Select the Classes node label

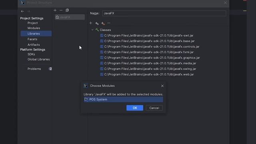point(105,30)
